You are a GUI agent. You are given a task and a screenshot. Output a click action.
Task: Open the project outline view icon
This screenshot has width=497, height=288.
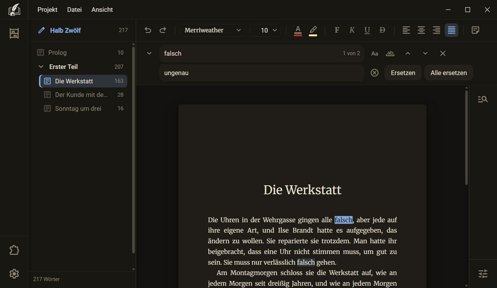(x=14, y=34)
